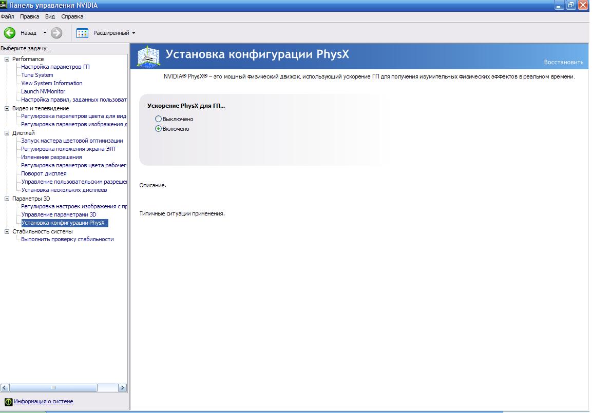Collapse the Performance tree section
Screen dimensions: 592x413
7,59
